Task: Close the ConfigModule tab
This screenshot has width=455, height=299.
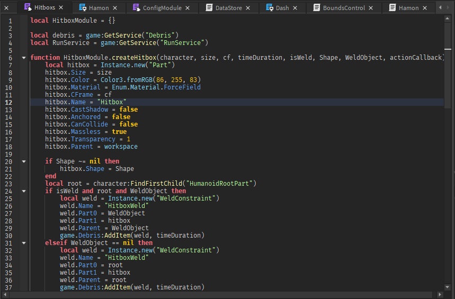Action: (188, 8)
